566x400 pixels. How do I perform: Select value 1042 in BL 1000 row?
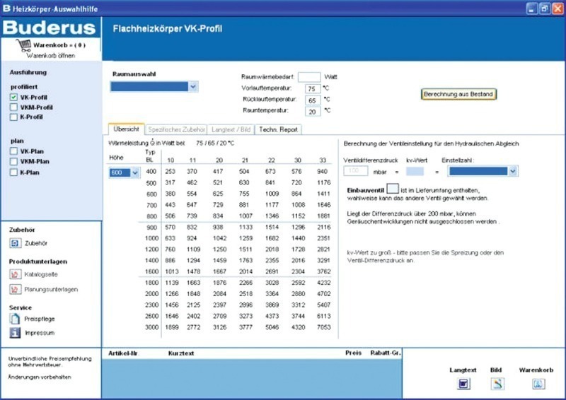[219, 238]
